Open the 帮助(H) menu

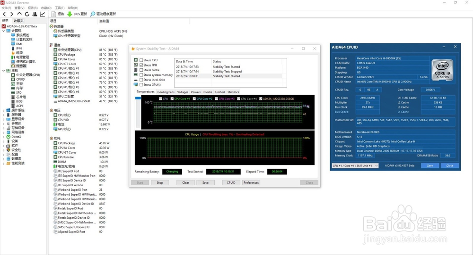coord(73,8)
